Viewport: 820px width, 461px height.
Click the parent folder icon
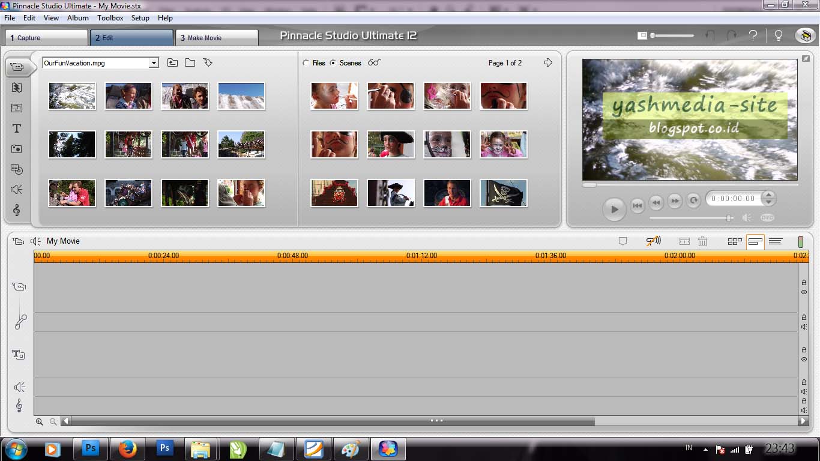pyautogui.click(x=172, y=62)
